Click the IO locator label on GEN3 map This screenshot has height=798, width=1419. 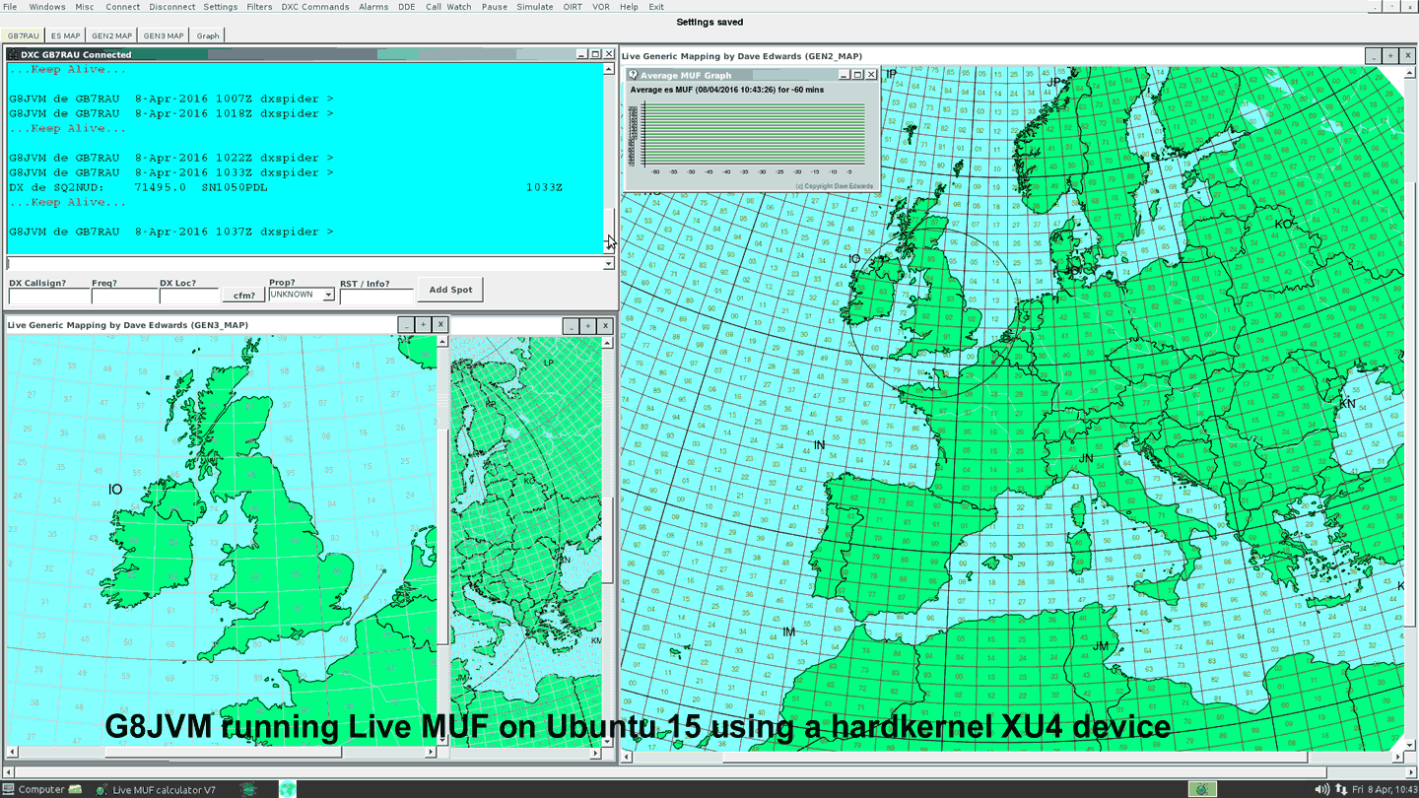pyautogui.click(x=115, y=490)
